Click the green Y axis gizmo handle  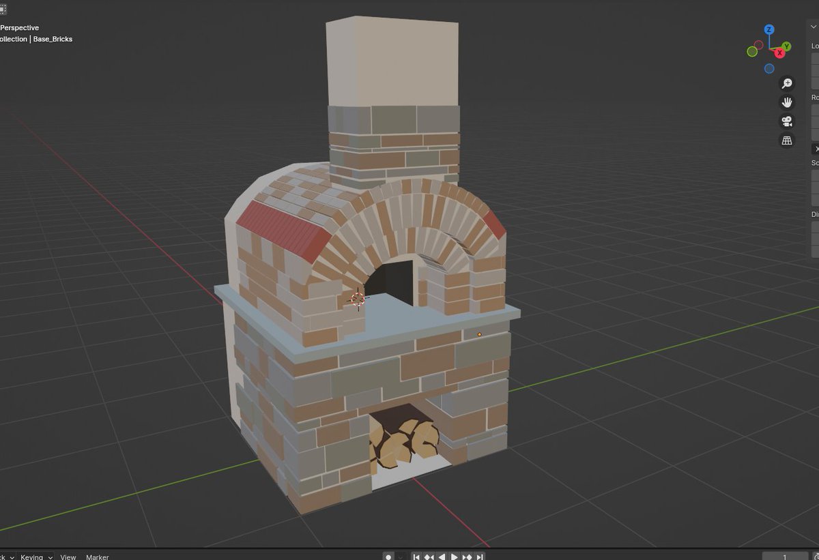(786, 46)
